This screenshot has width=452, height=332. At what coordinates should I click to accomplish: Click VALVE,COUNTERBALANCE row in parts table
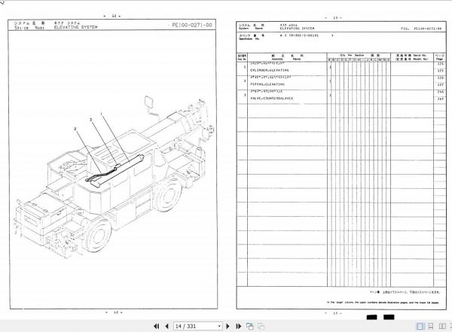[x=341, y=97]
